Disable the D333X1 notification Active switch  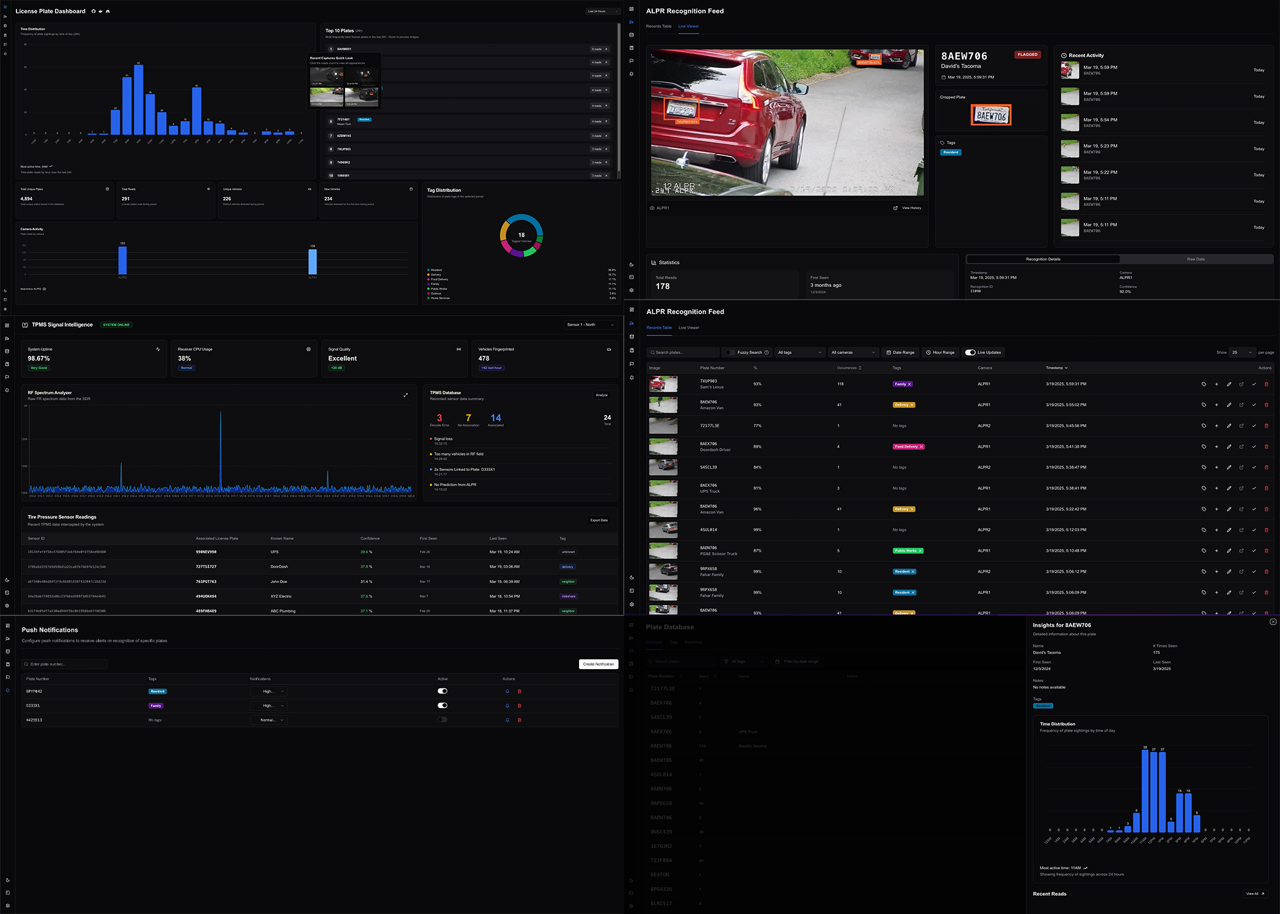[443, 706]
